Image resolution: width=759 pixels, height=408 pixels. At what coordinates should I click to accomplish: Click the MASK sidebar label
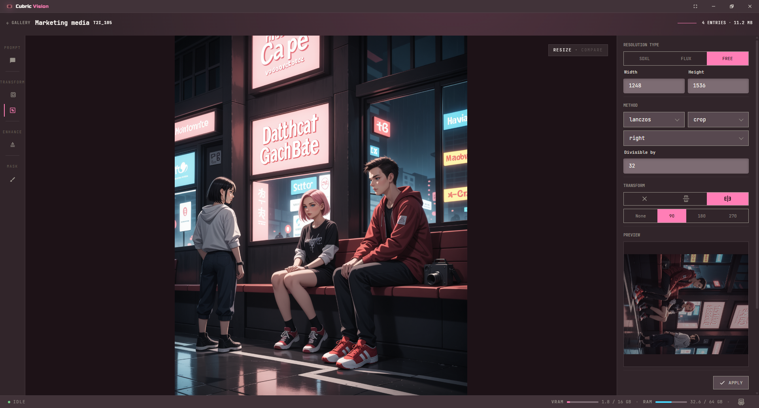pos(12,166)
